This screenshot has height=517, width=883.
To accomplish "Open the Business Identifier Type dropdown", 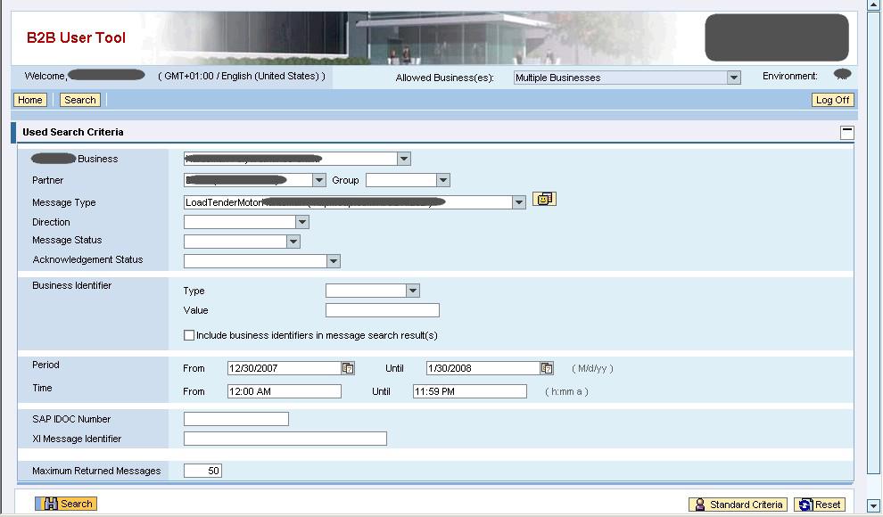I will tap(412, 291).
